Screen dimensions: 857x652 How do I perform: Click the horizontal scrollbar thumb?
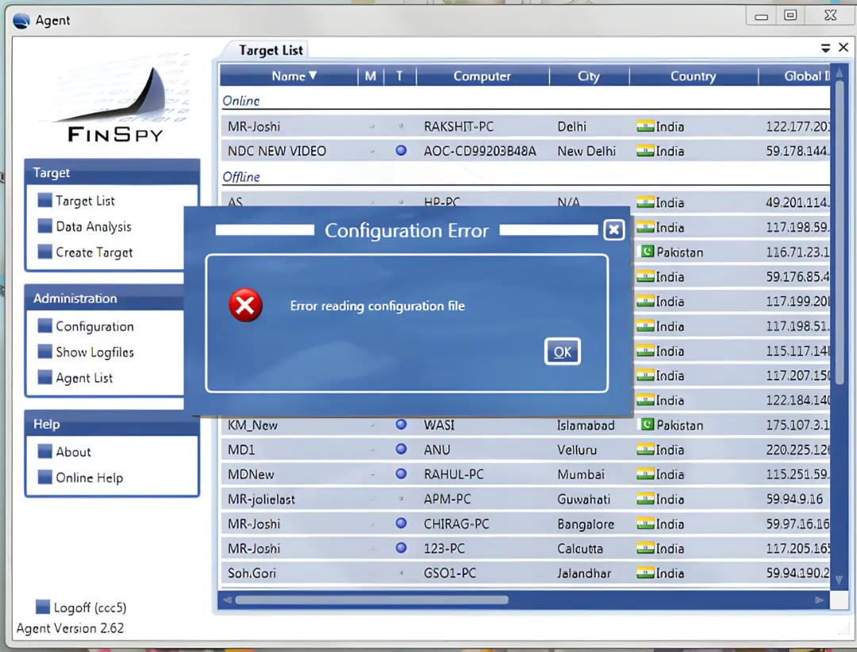pos(371,600)
